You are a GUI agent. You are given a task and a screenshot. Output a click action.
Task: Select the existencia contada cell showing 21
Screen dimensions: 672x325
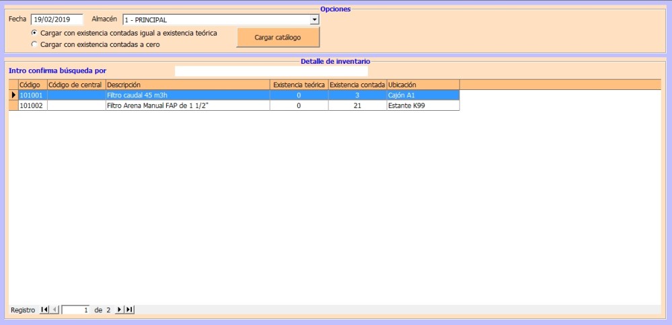pyautogui.click(x=357, y=105)
